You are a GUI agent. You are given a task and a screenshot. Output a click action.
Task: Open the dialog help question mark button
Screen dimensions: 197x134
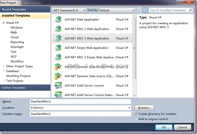(x=180, y=2)
